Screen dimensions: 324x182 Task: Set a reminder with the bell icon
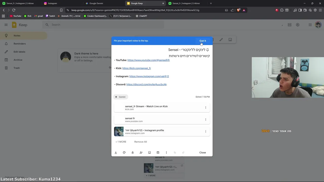click(x=133, y=152)
